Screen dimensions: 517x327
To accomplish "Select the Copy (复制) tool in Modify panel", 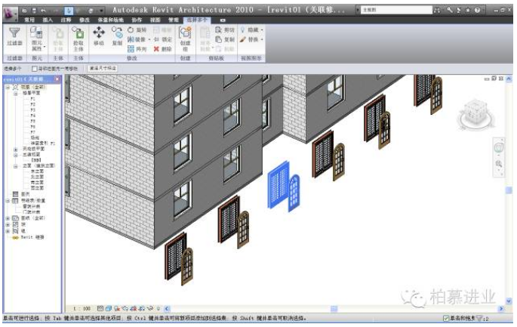I will pos(117,35).
